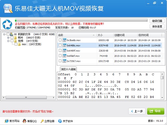The image size is (167, 125).
Task: Click the 导出 export button
Action: [156, 111]
